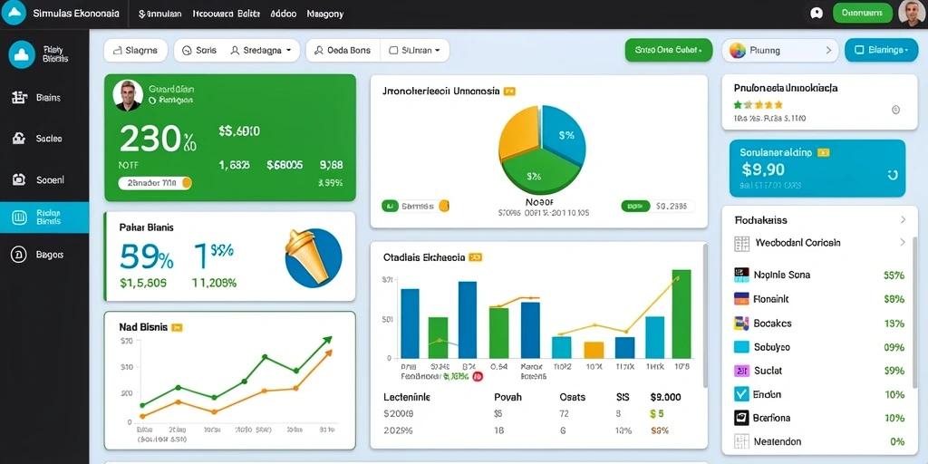Screen dimensions: 928x464
Task: Click the colorful Plunng color wheel swatch
Action: coord(738,51)
